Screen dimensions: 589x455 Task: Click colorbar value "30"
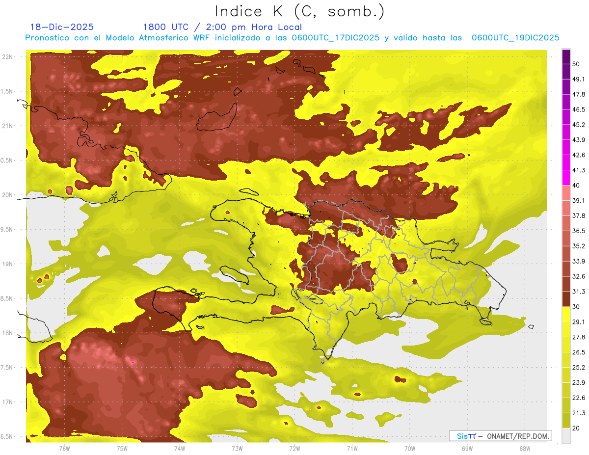click(576, 307)
